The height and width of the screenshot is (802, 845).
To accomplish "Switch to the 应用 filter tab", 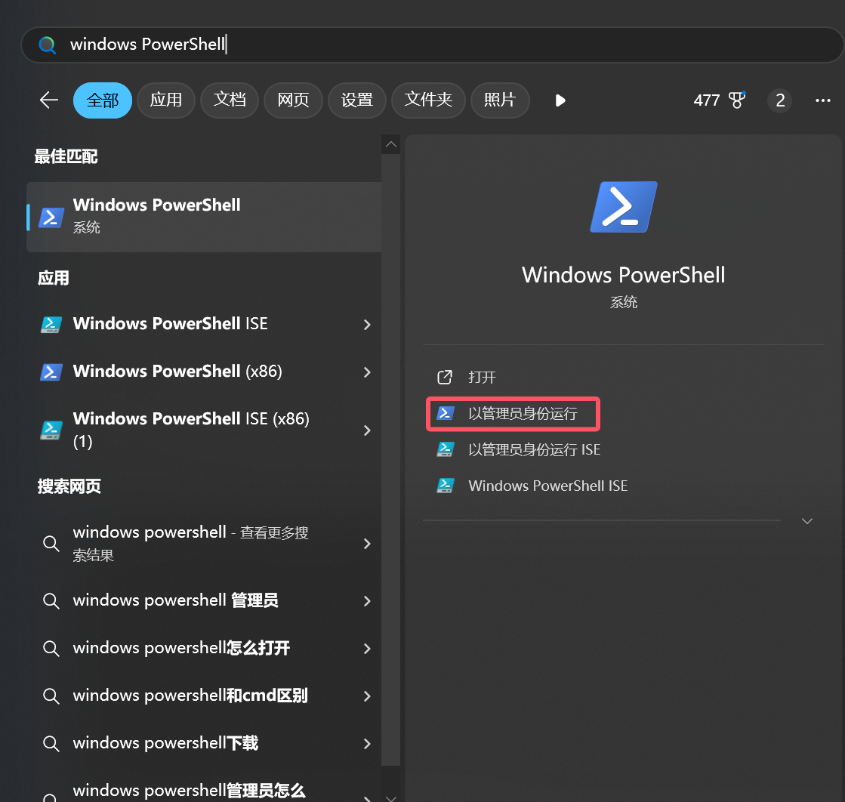I will tap(166, 100).
